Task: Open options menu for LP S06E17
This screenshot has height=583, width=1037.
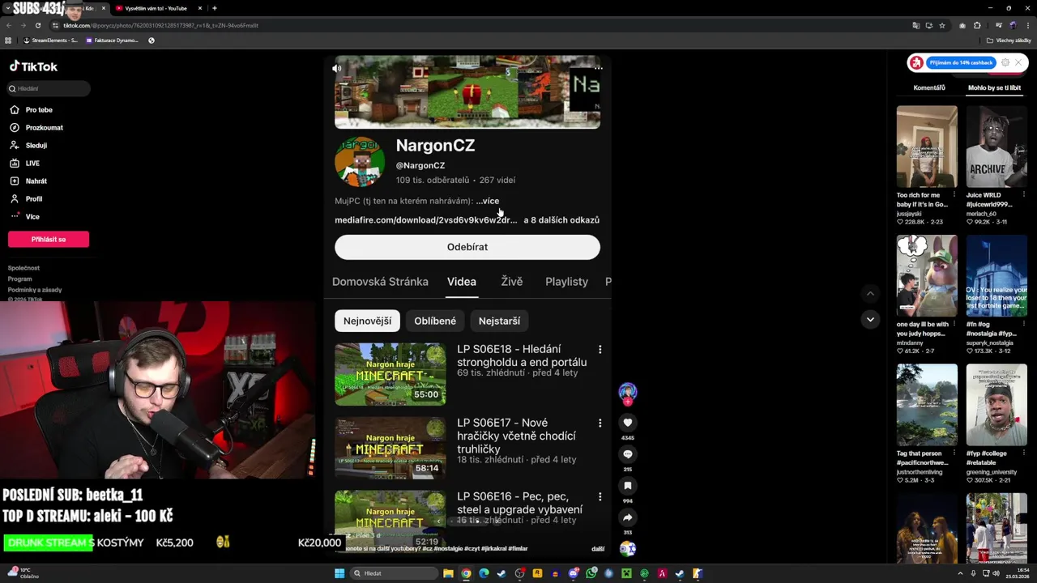Action: point(600,423)
